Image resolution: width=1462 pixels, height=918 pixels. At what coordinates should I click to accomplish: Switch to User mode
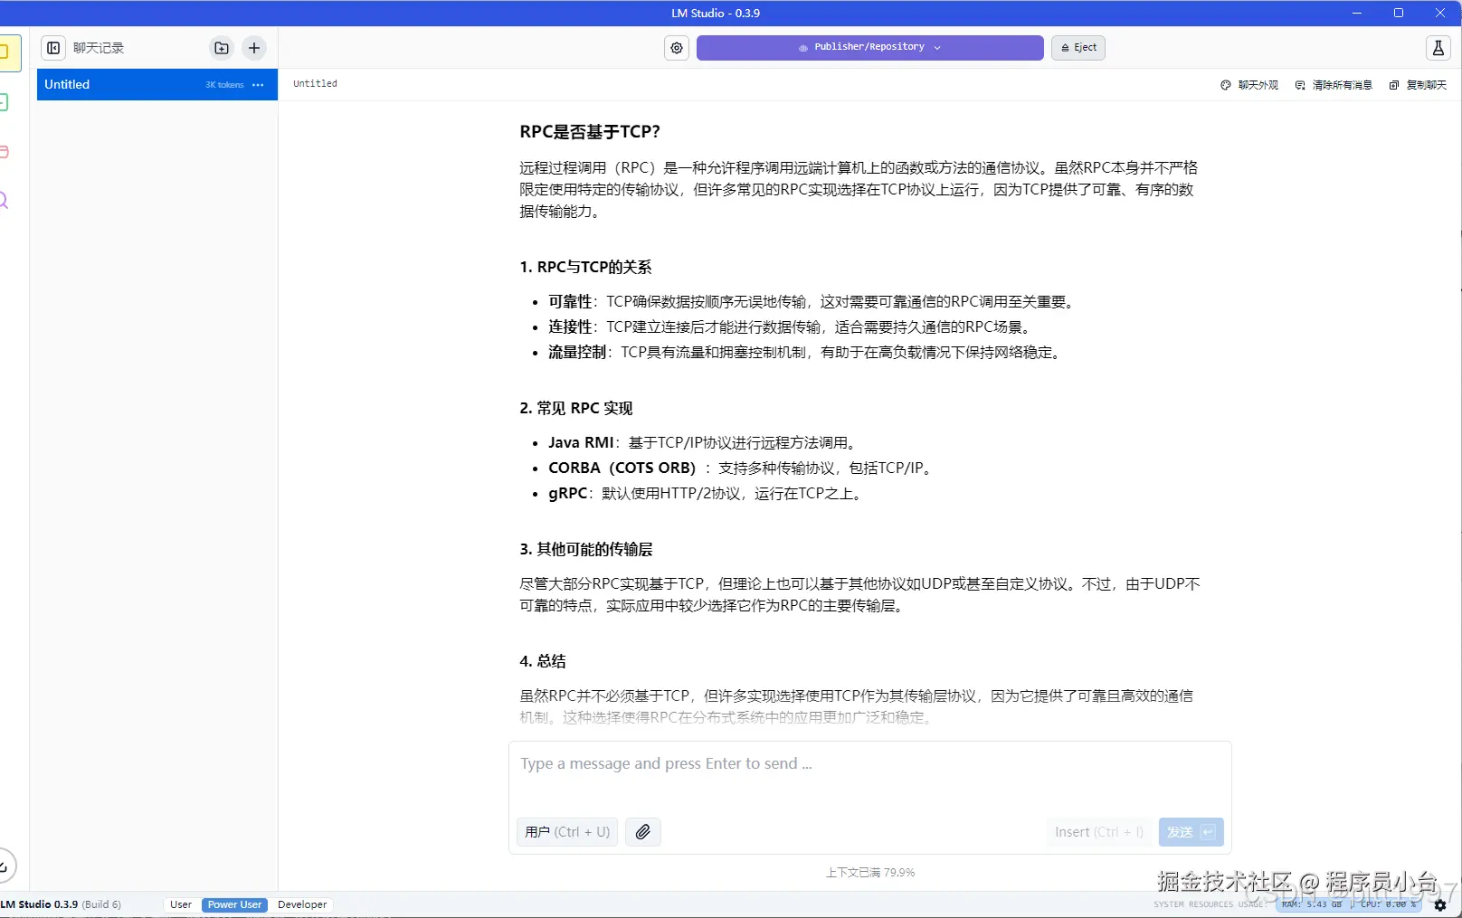(x=181, y=904)
